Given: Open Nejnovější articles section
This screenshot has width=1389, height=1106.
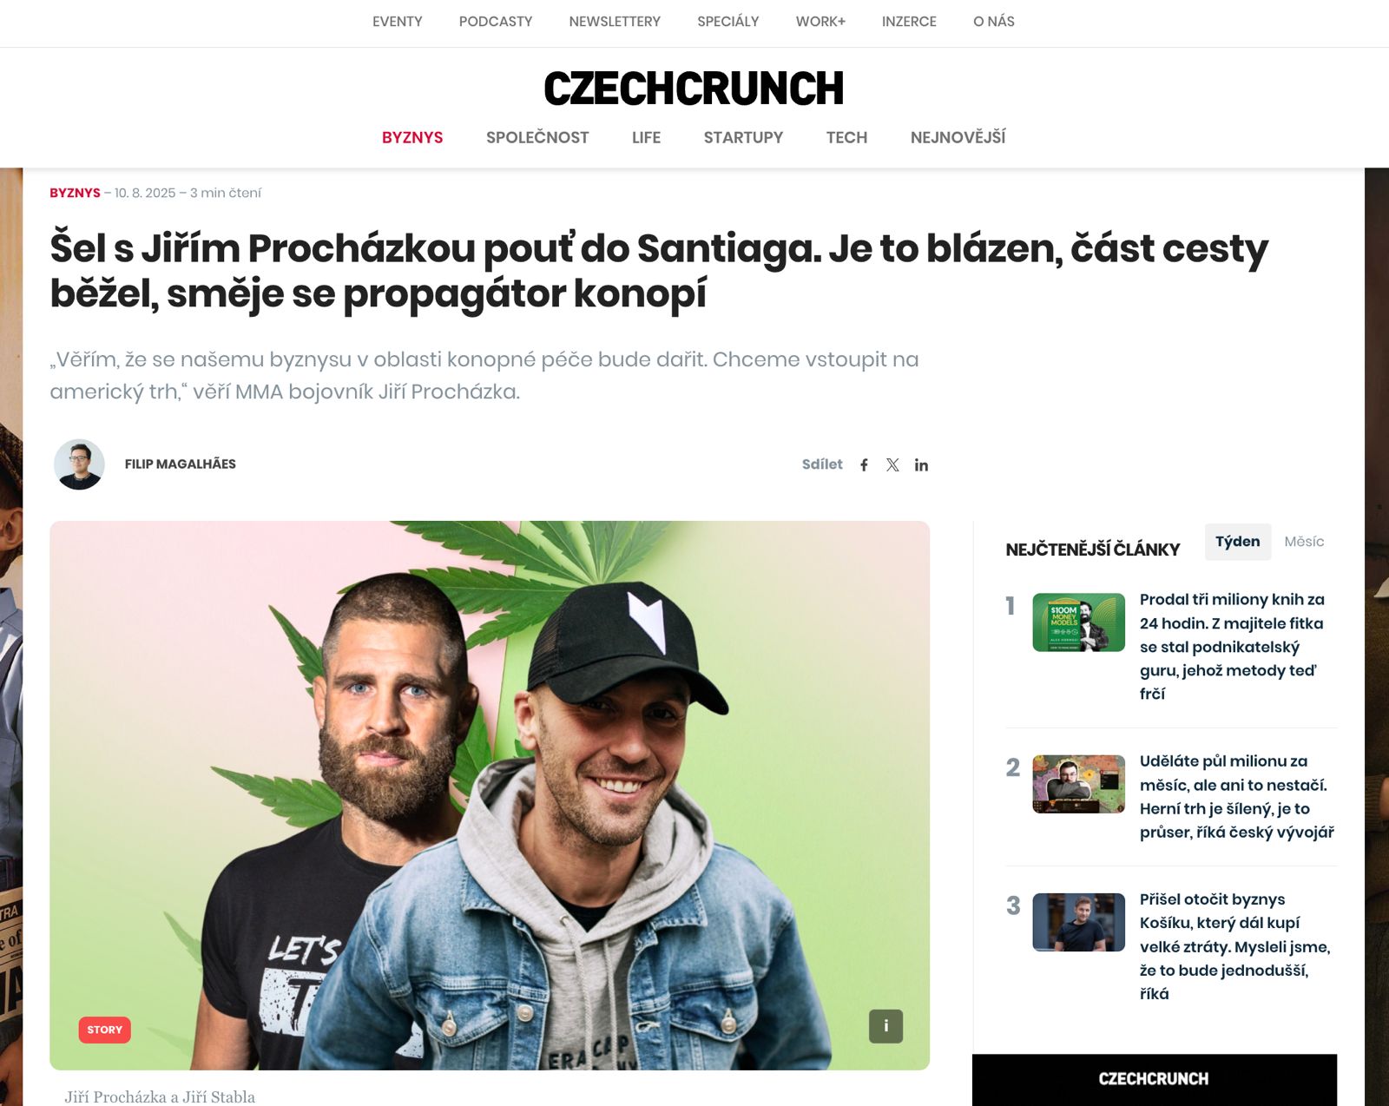Looking at the screenshot, I should 958,137.
